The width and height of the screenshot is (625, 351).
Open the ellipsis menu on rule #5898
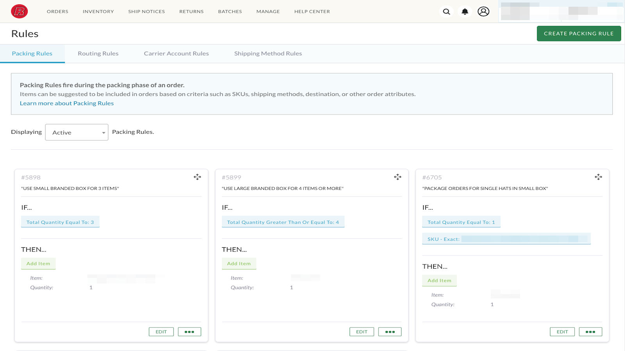click(189, 331)
